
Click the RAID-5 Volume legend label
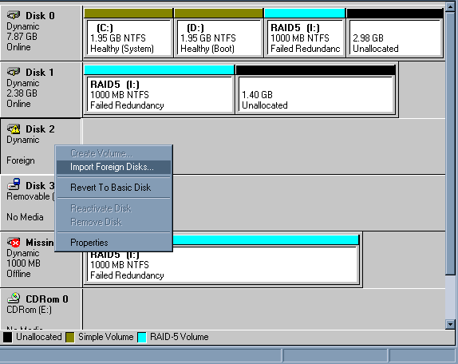pos(179,337)
